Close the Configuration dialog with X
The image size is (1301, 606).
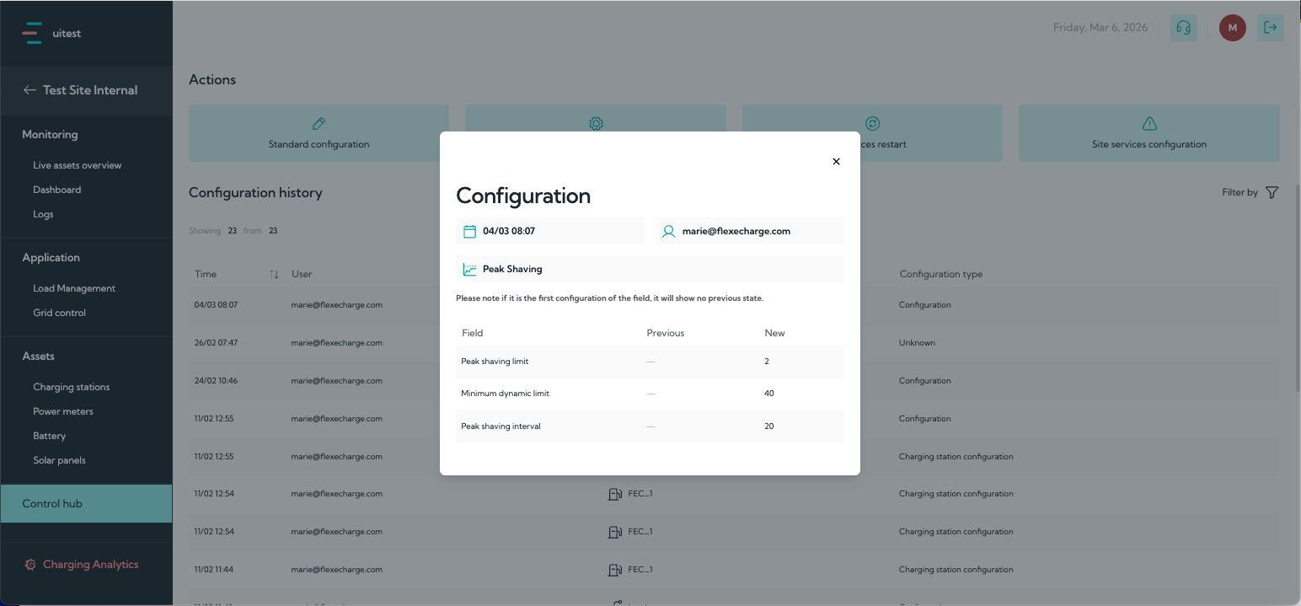point(836,162)
